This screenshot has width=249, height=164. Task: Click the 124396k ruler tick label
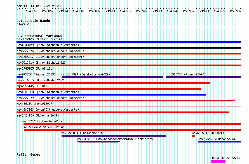204,11
